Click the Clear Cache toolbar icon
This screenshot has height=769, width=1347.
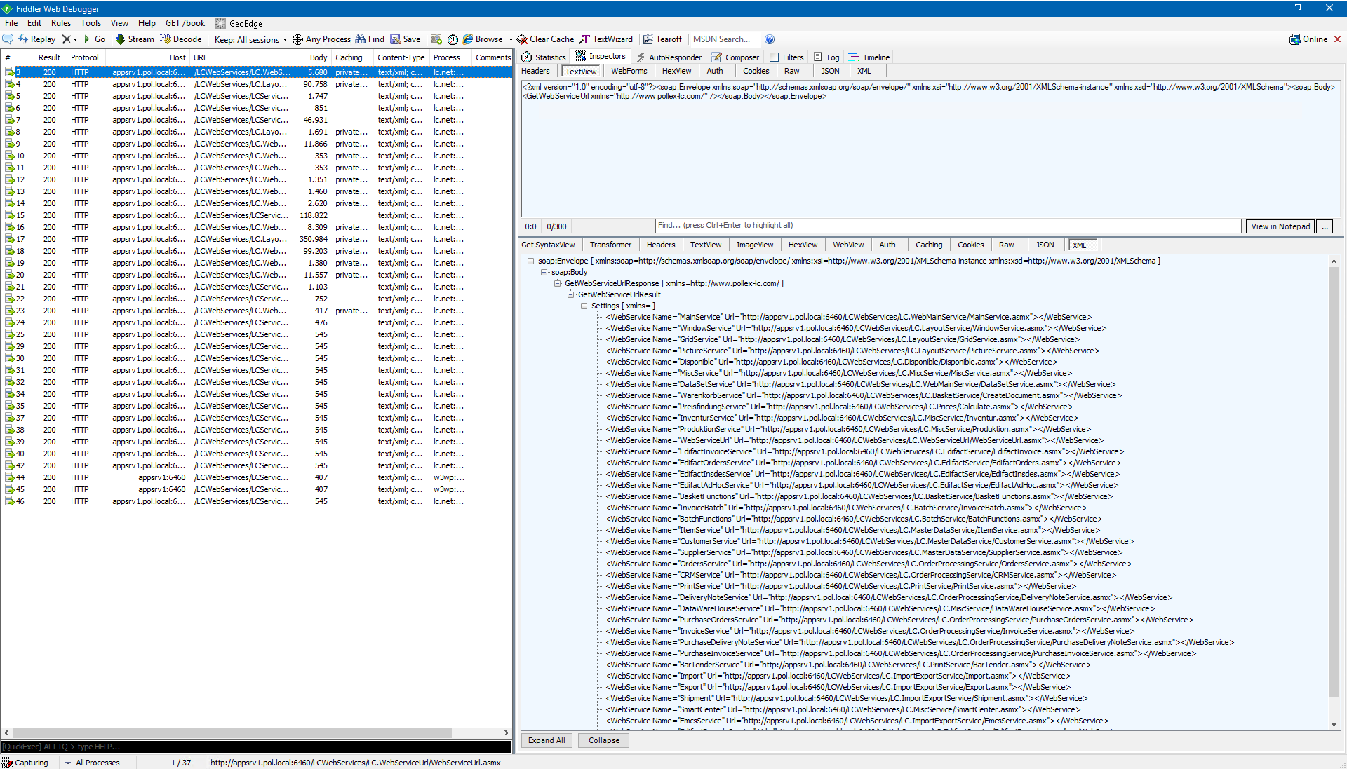[522, 39]
